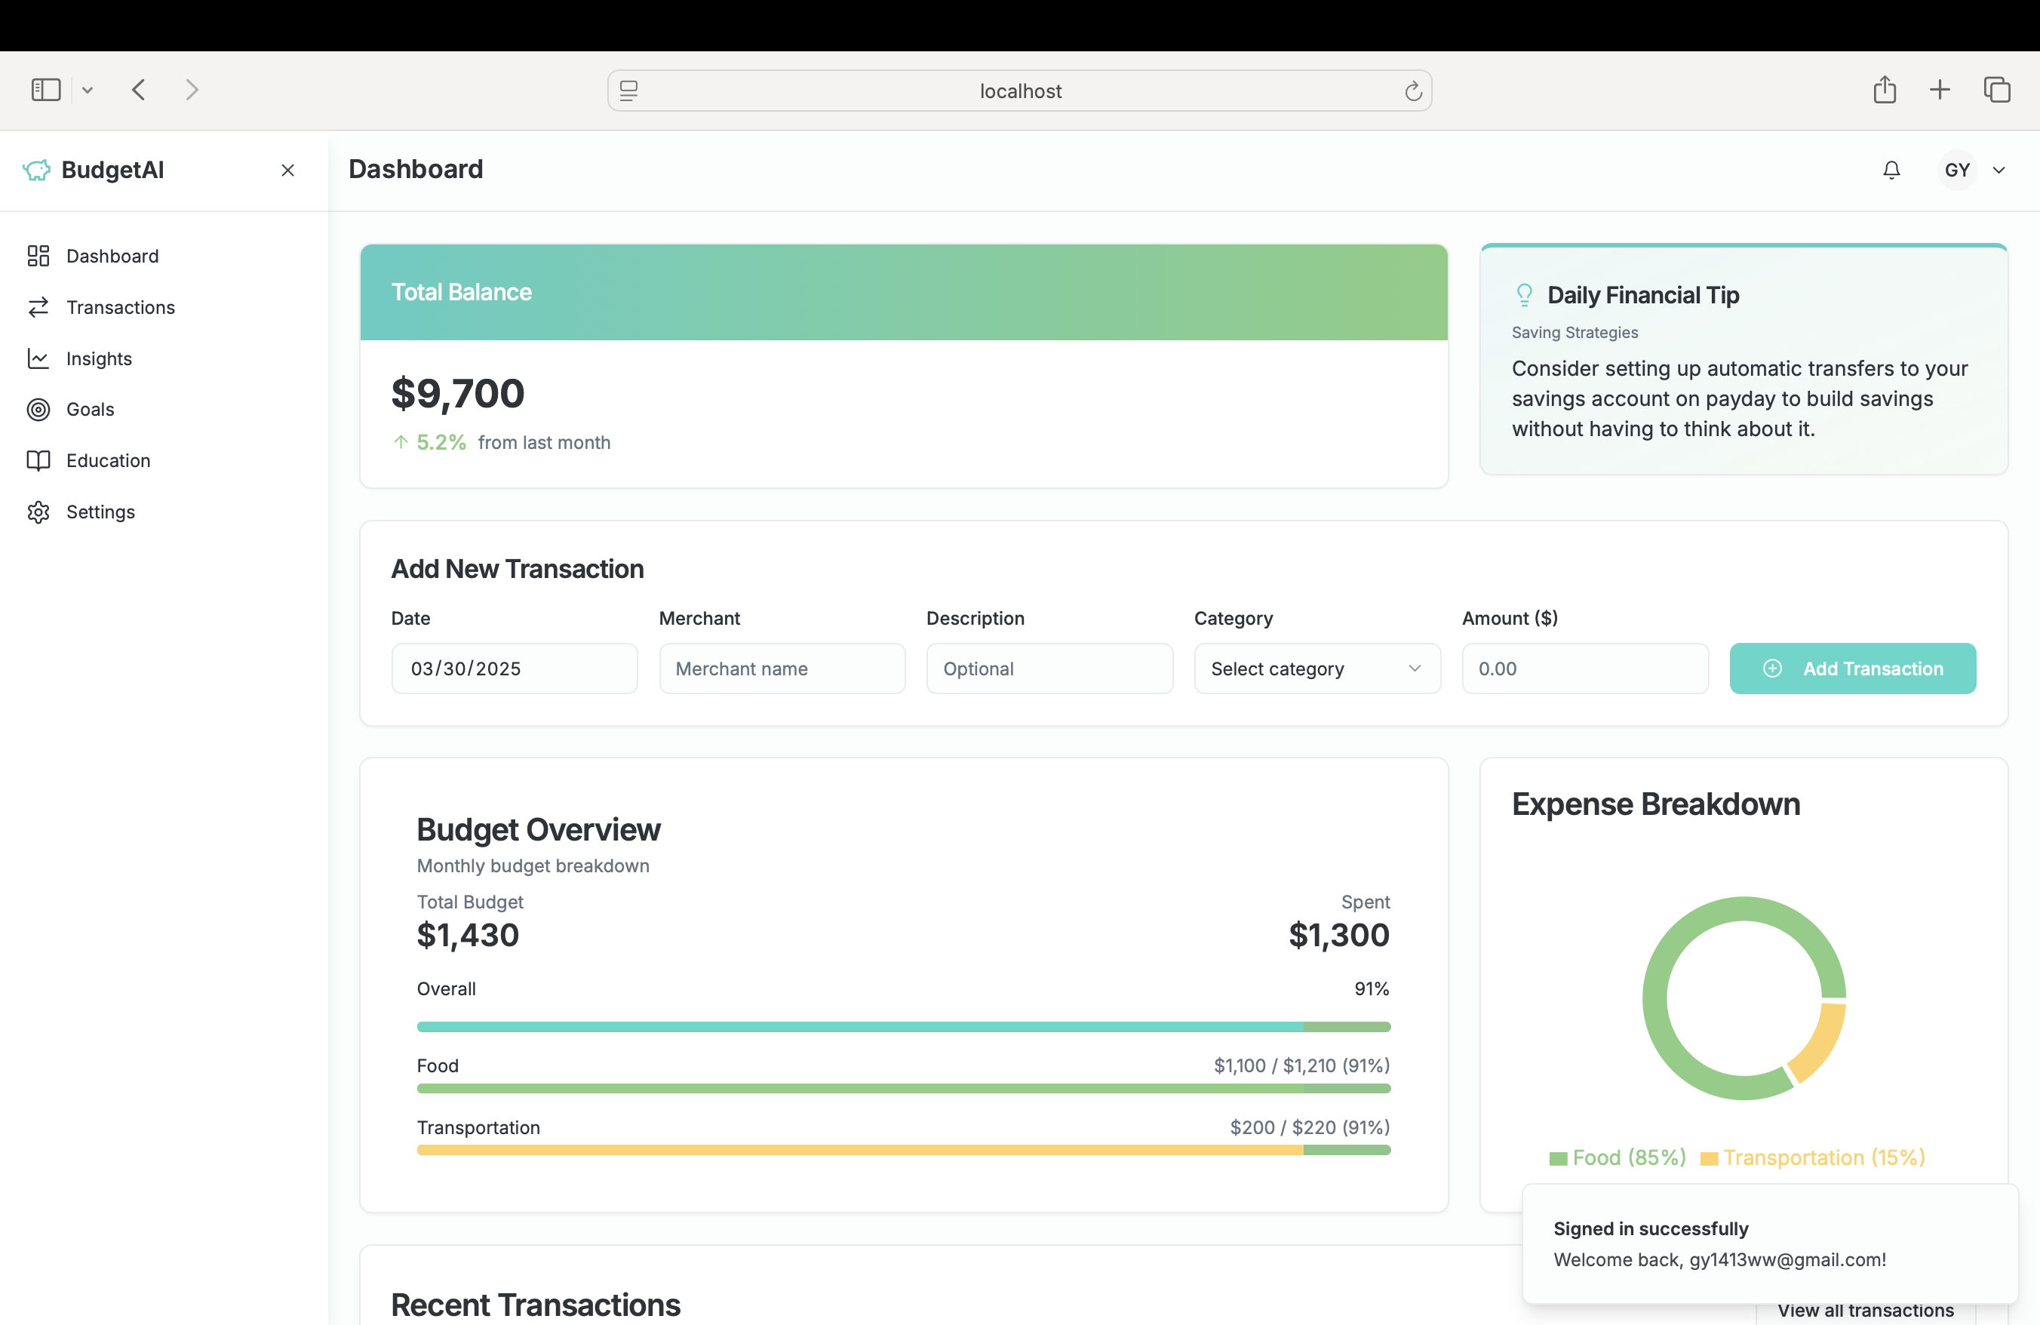Click the browser share icon
The image size is (2040, 1325).
(1884, 90)
